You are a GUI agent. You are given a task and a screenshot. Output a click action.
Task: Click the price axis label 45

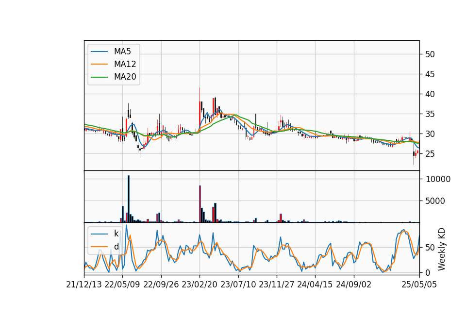430,74
